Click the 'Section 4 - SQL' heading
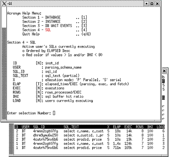Image resolution: width=169 pixels, height=157 pixels. tap(22, 42)
